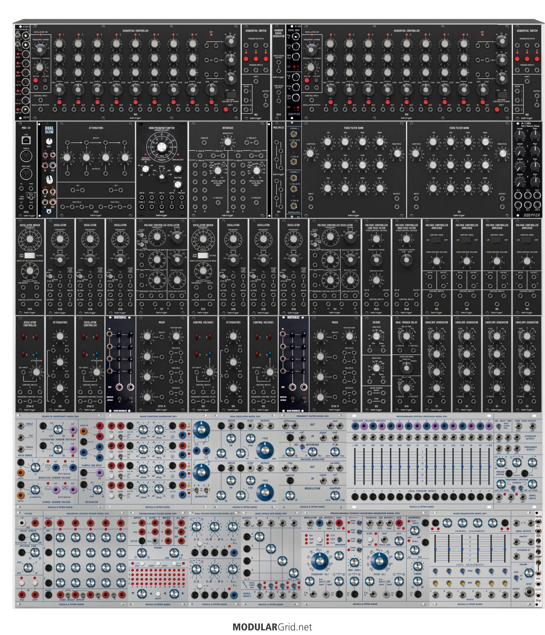Click the Timbre knob on Complex Waveform Generator
The image size is (545, 635).
[x=417, y=566]
